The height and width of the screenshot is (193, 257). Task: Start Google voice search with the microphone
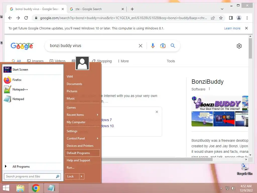[153, 46]
